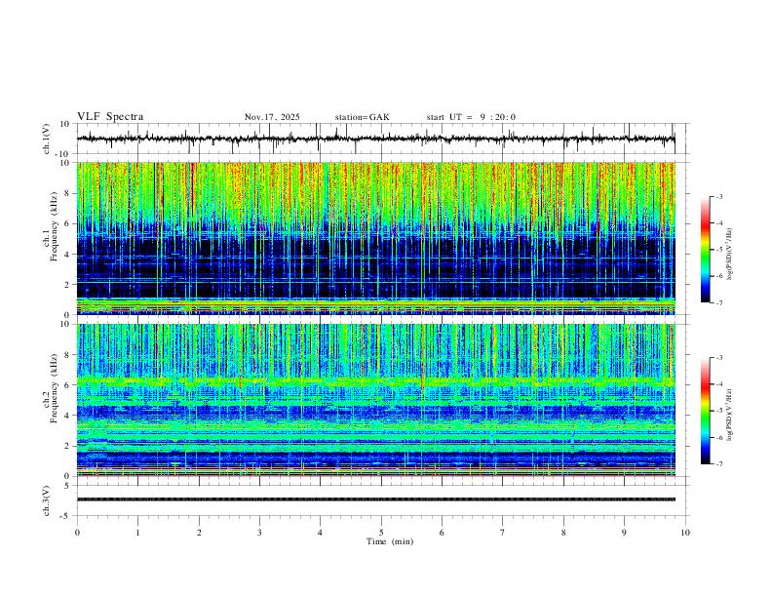Click the "-7" tick of upper color bar
The image size is (772, 597).
(718, 302)
